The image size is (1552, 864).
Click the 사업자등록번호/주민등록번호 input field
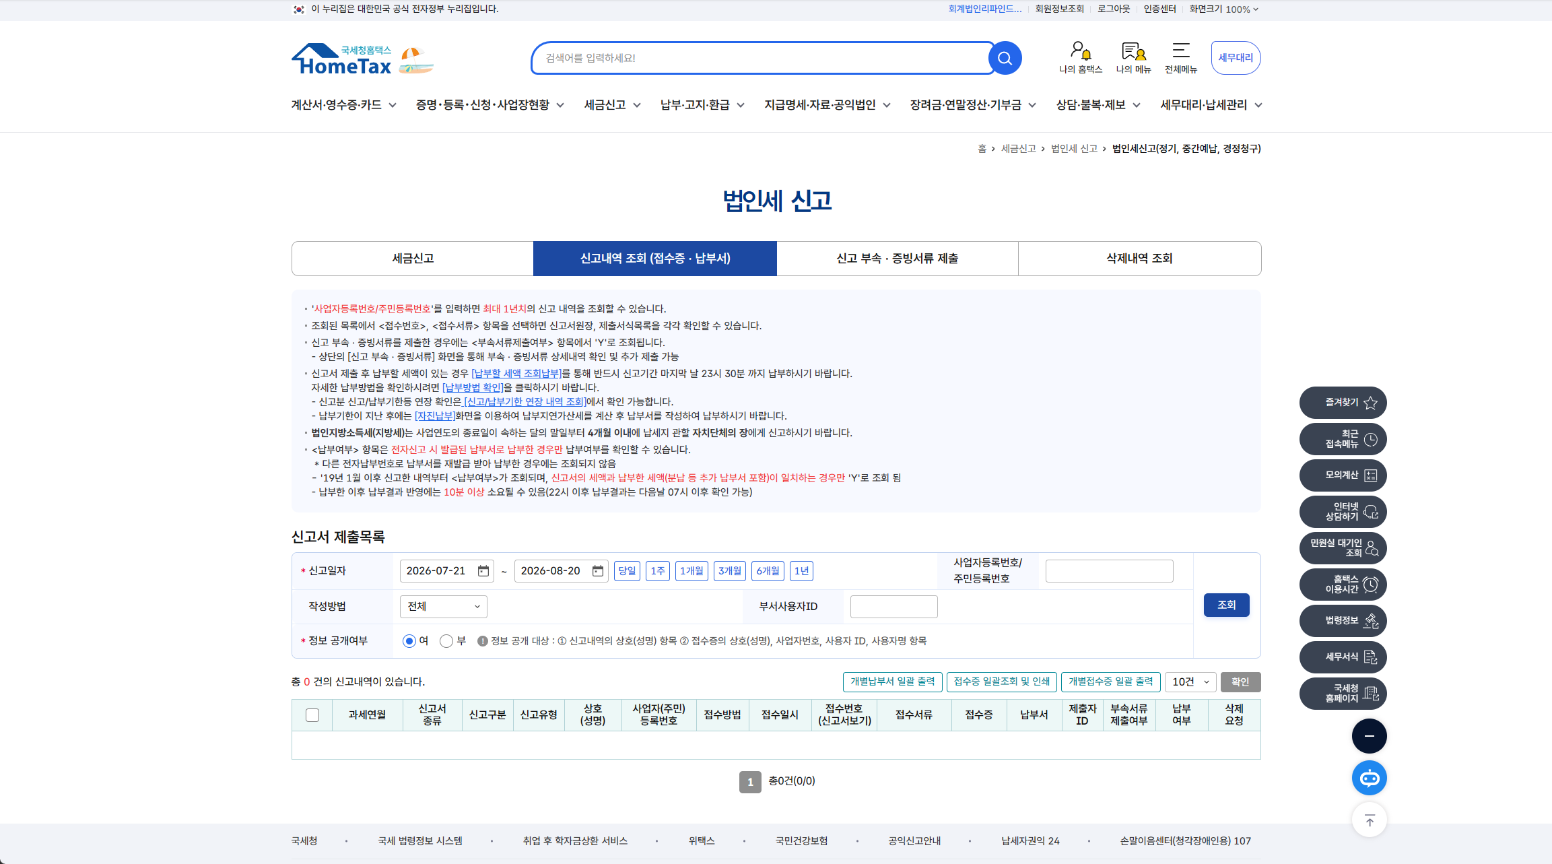point(1109,571)
